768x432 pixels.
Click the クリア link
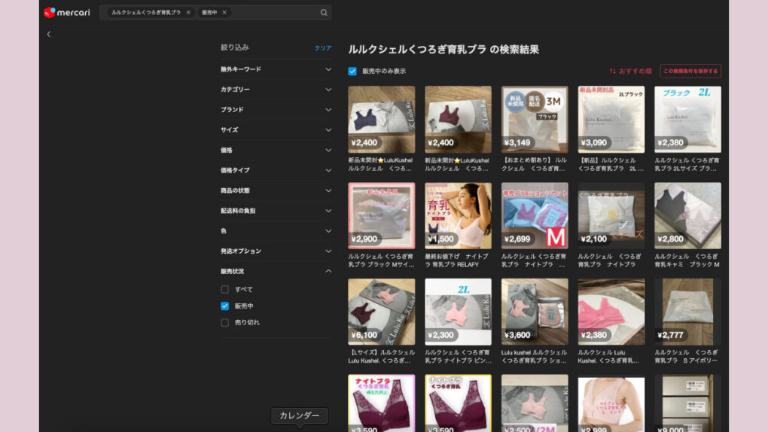coord(323,48)
